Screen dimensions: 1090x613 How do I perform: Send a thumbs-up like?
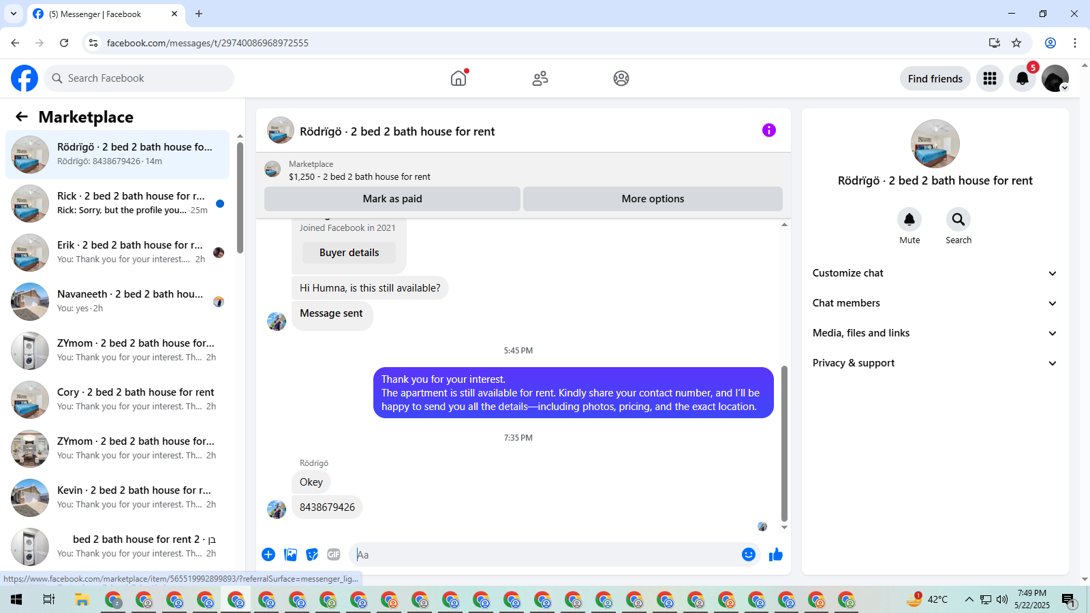click(x=776, y=554)
